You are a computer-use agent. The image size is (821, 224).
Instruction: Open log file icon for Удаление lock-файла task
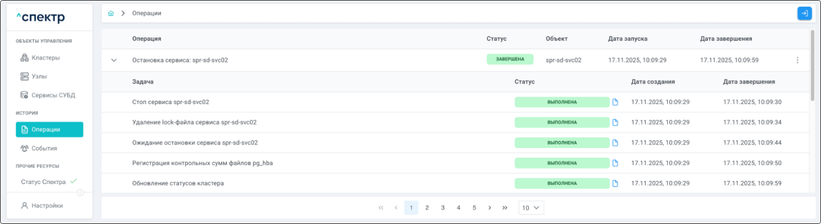[615, 123]
